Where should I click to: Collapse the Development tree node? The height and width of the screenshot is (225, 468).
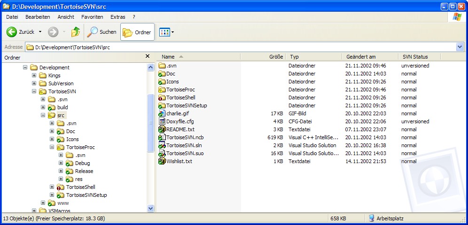(x=25, y=67)
